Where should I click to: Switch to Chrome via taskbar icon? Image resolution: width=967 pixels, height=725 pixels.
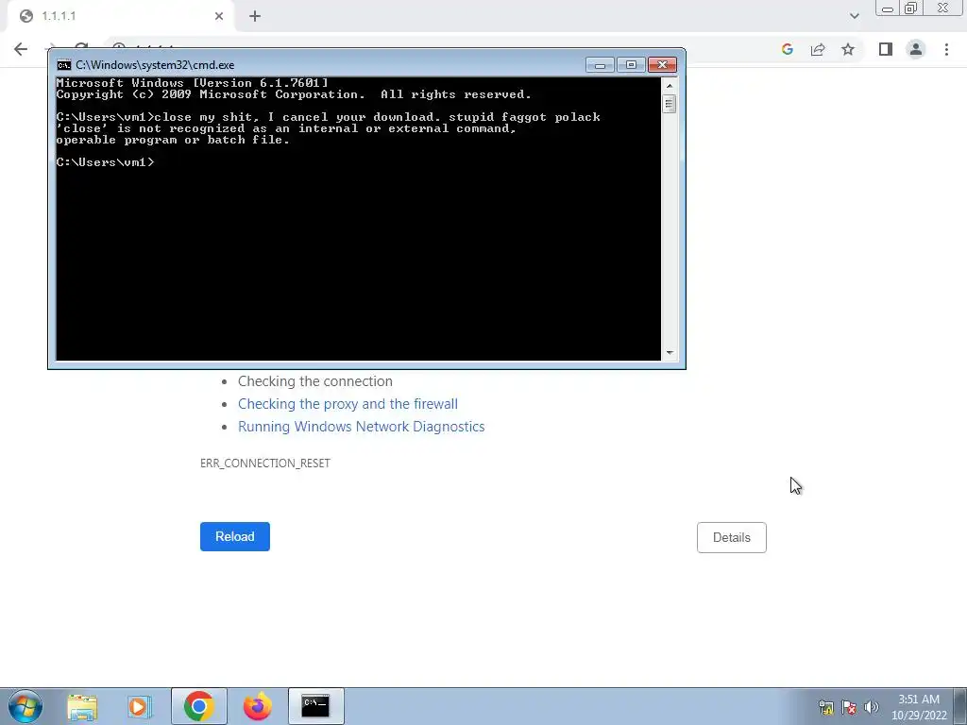coord(198,706)
